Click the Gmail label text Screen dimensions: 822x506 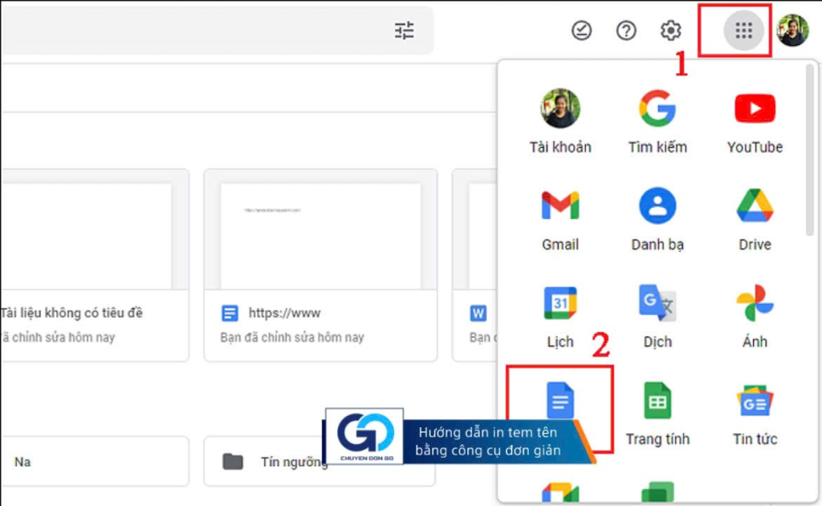click(x=560, y=244)
